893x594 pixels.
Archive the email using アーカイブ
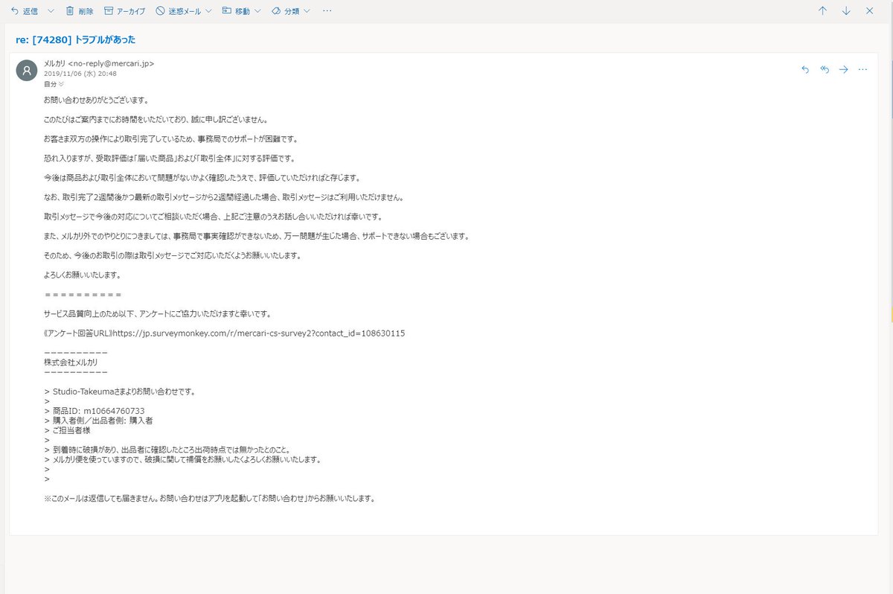125,11
